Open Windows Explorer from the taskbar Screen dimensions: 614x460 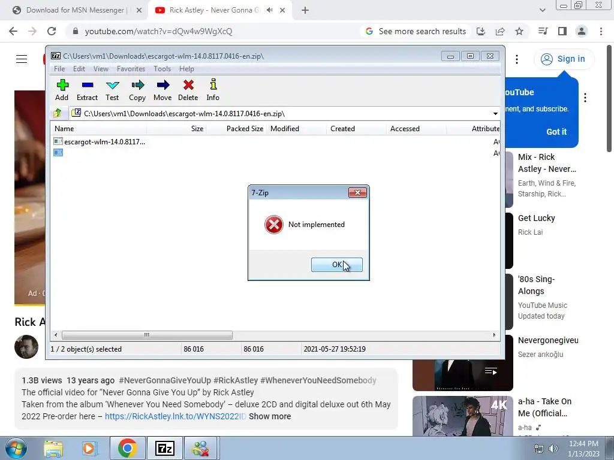[53, 448]
